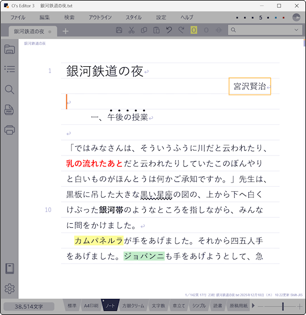Click the printer icon in the sidebar

[x=9, y=129]
